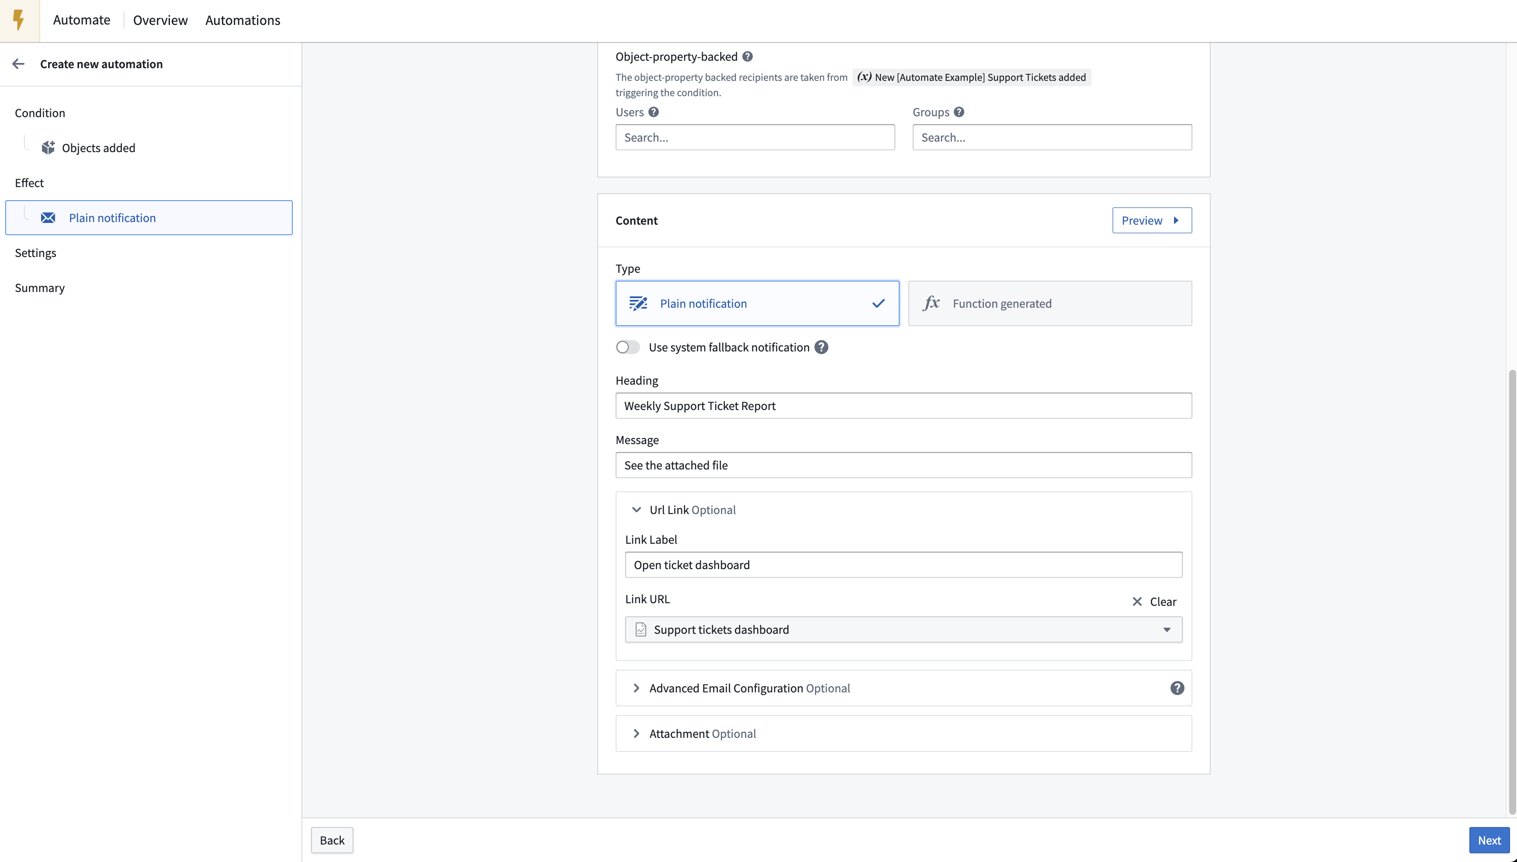
Task: Click the New Support Tickets added chip
Action: pos(971,77)
